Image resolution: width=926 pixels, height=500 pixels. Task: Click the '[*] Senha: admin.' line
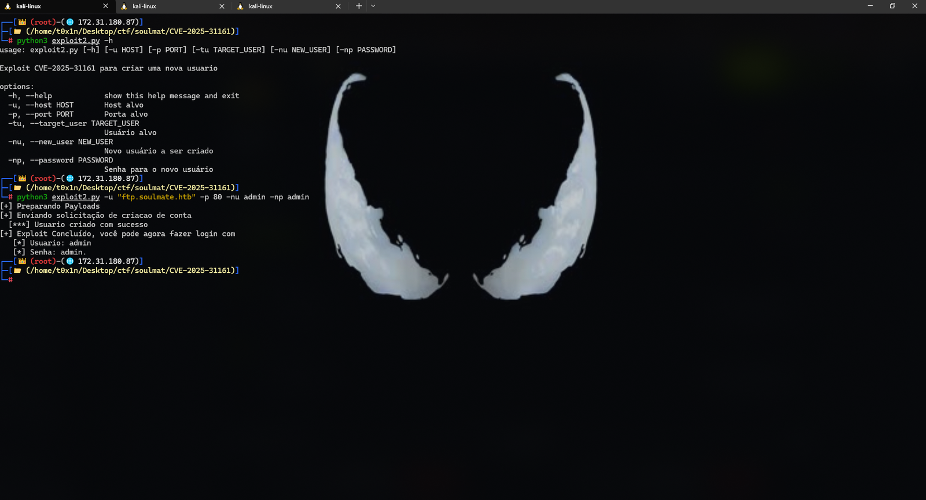[x=50, y=253]
